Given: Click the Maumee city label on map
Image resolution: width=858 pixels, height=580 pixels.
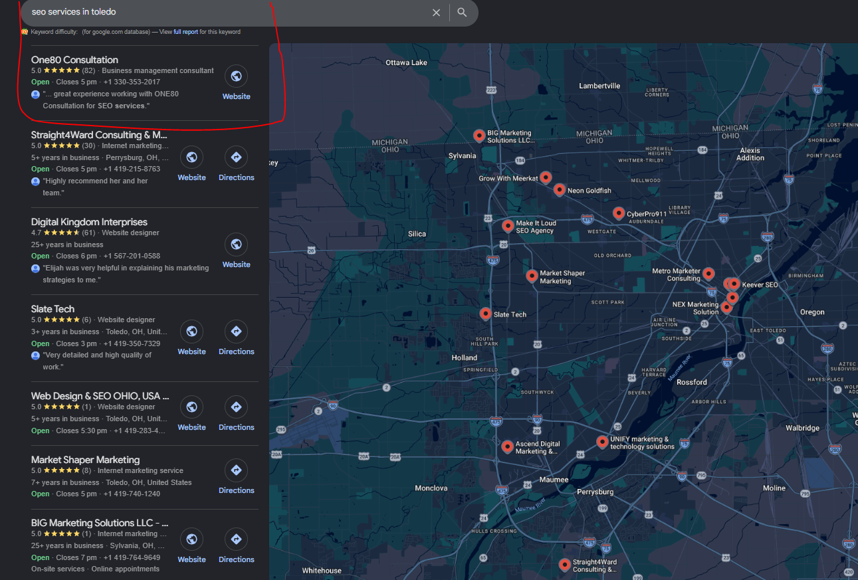Looking at the screenshot, I should 554,479.
